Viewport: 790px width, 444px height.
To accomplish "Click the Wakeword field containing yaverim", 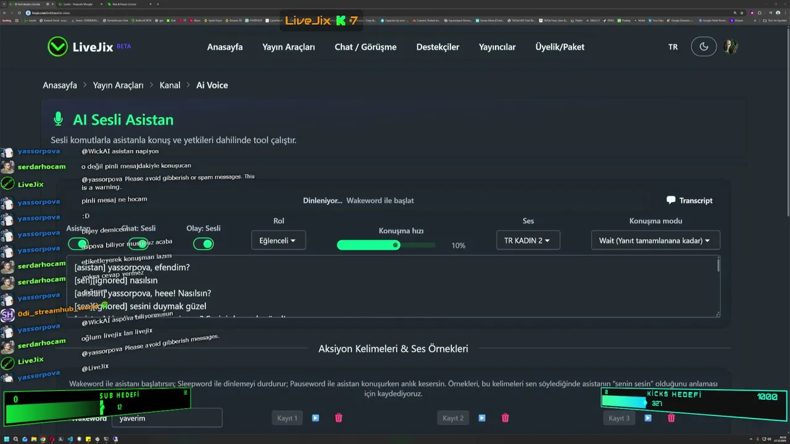I will pyautogui.click(x=167, y=418).
